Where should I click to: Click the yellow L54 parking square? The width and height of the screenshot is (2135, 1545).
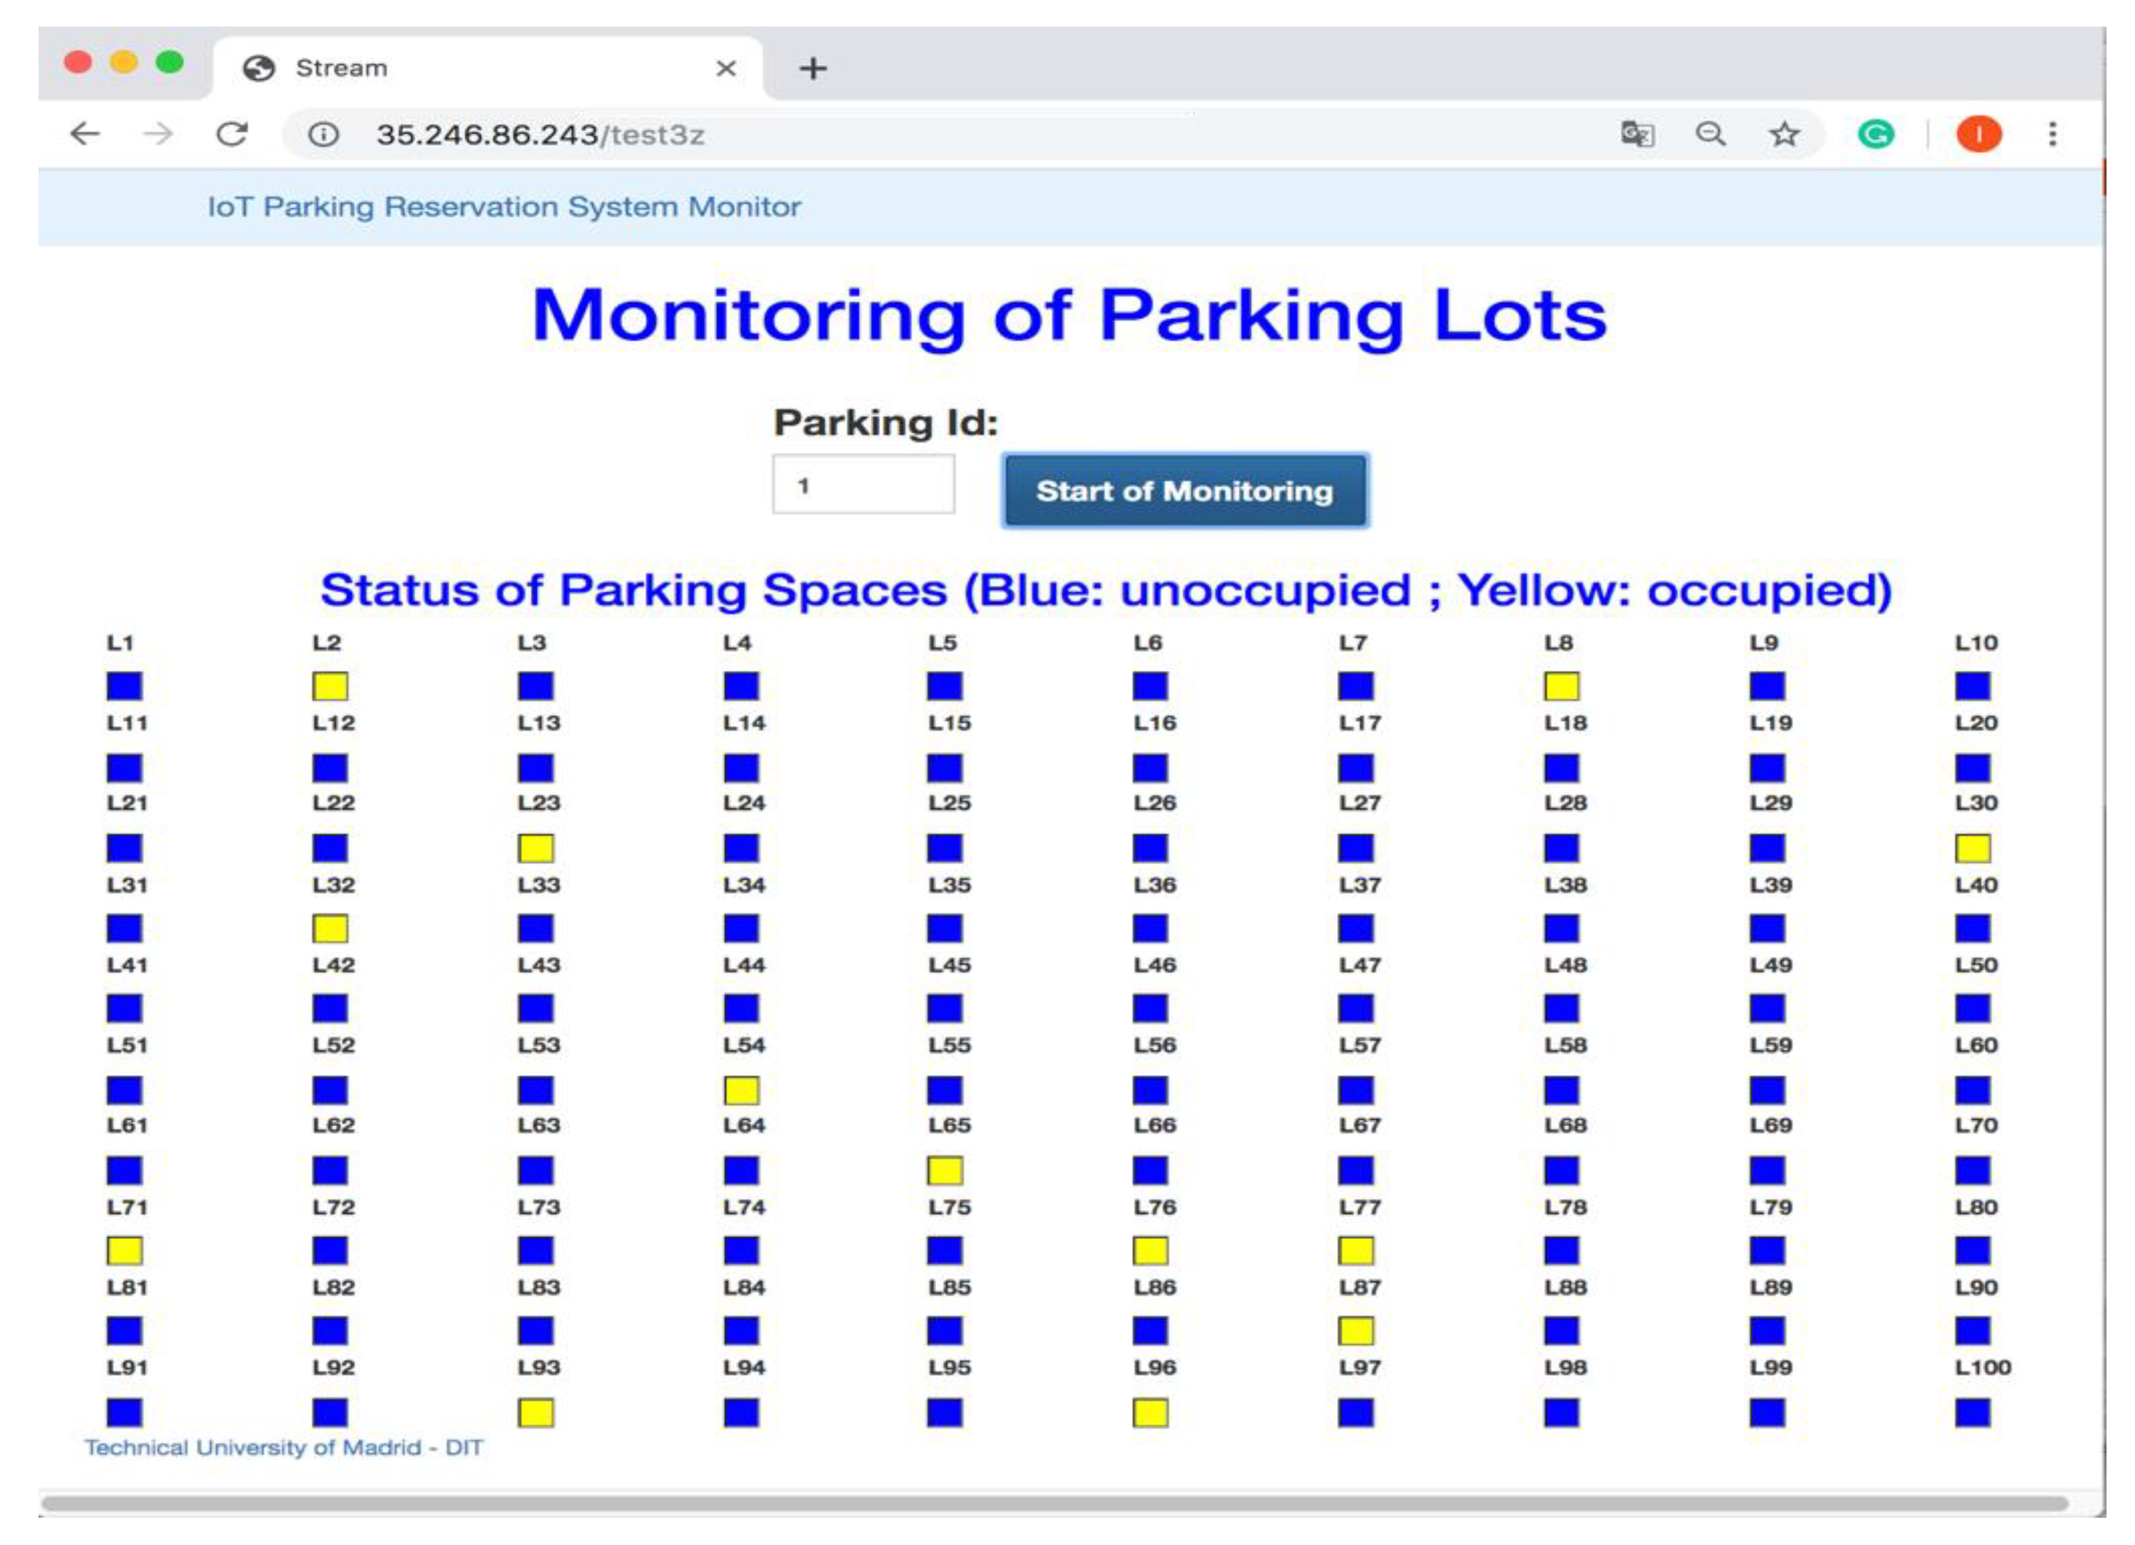[742, 1090]
